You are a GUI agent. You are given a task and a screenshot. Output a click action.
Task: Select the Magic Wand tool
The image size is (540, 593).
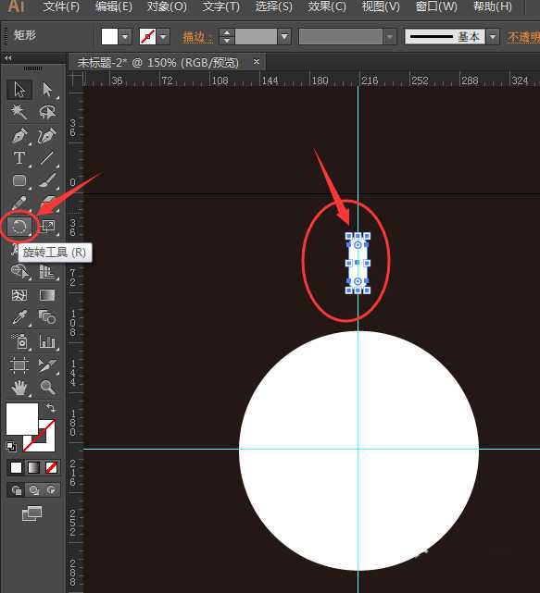tap(19, 112)
